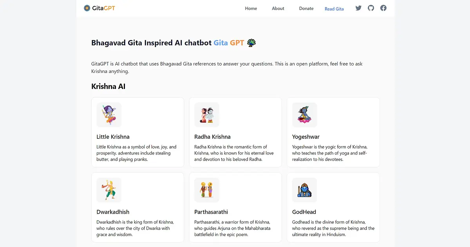The width and height of the screenshot is (470, 247).
Task: Go to the Home menu item
Action: [251, 9]
